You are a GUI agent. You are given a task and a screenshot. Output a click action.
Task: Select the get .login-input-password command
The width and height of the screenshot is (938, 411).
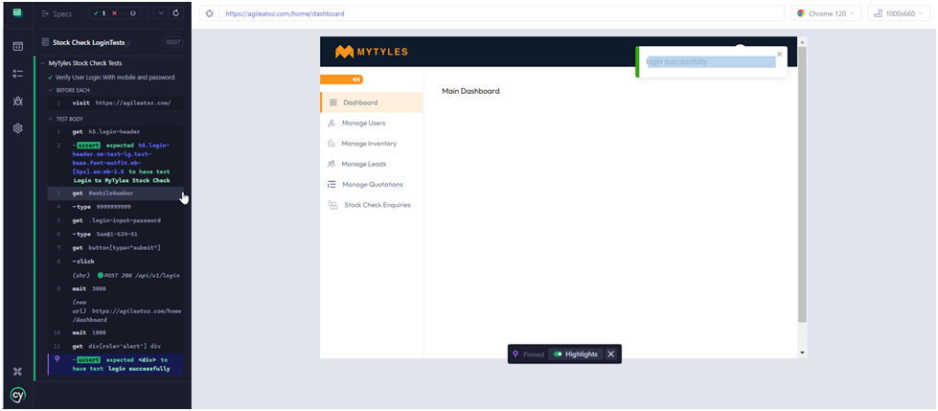click(116, 220)
